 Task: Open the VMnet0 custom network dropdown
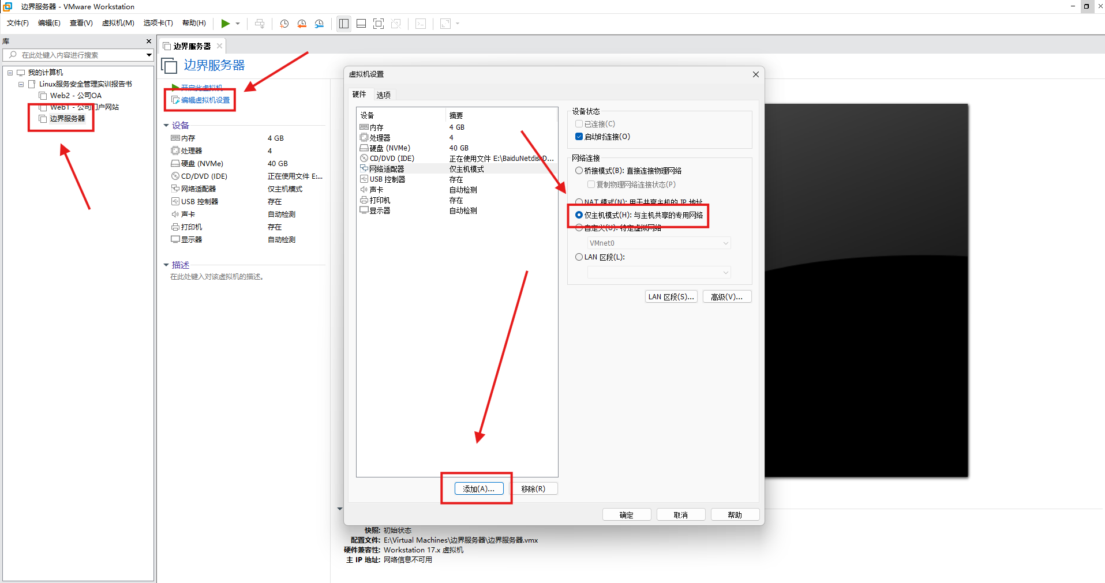(659, 243)
